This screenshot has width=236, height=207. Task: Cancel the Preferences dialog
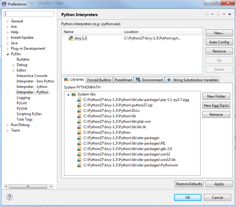[x=217, y=197]
